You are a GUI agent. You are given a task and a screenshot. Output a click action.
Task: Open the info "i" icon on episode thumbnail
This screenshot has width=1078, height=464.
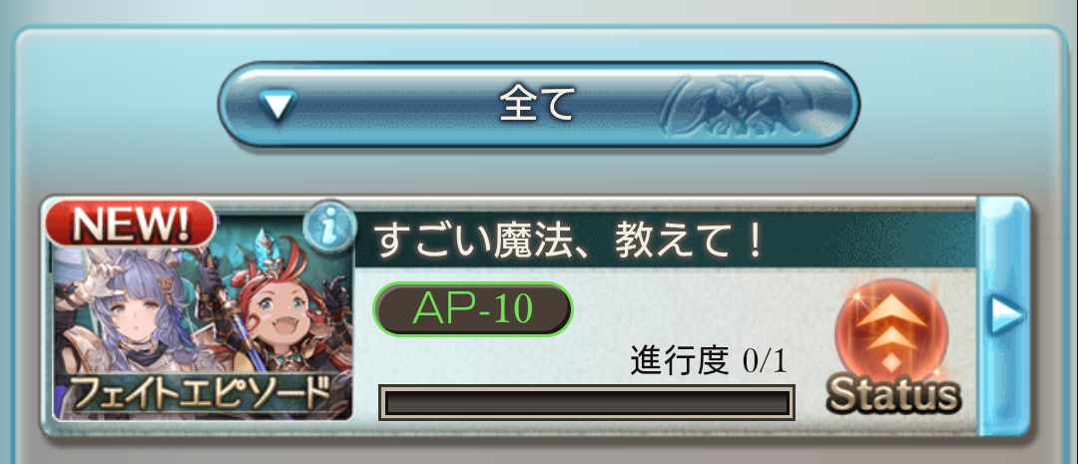point(329,227)
